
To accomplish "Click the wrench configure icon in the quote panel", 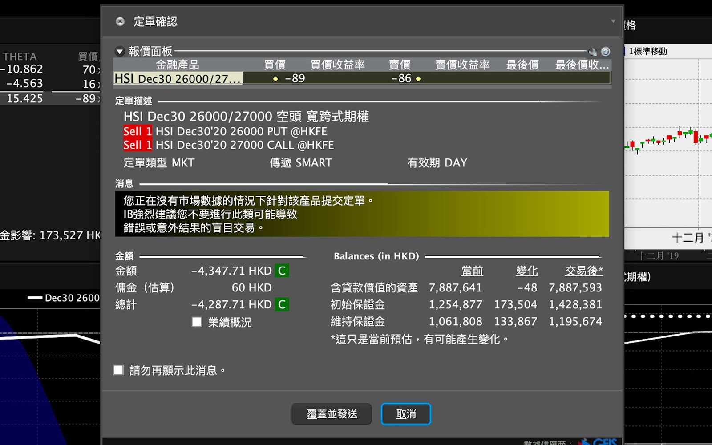I will pyautogui.click(x=592, y=52).
